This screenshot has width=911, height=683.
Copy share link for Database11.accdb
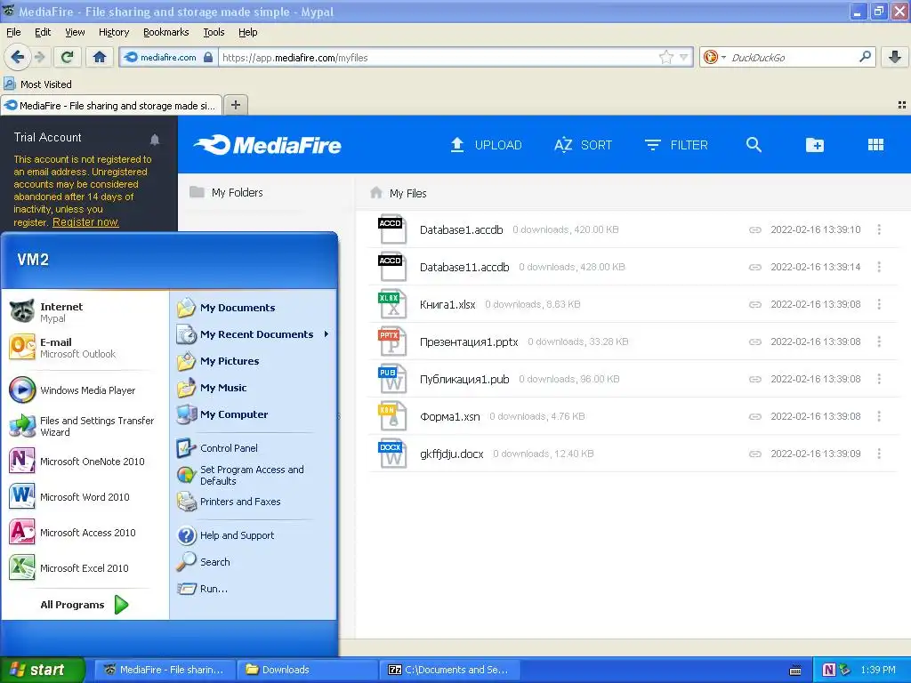[754, 267]
